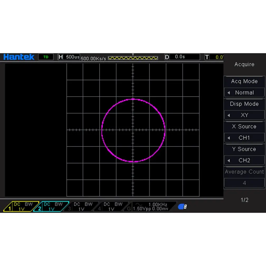Click the arrow beside XY
The width and height of the screenshot is (266, 266).
[229, 115]
